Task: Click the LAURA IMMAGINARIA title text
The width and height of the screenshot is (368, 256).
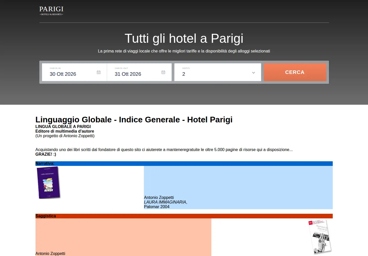Action: pyautogui.click(x=166, y=202)
